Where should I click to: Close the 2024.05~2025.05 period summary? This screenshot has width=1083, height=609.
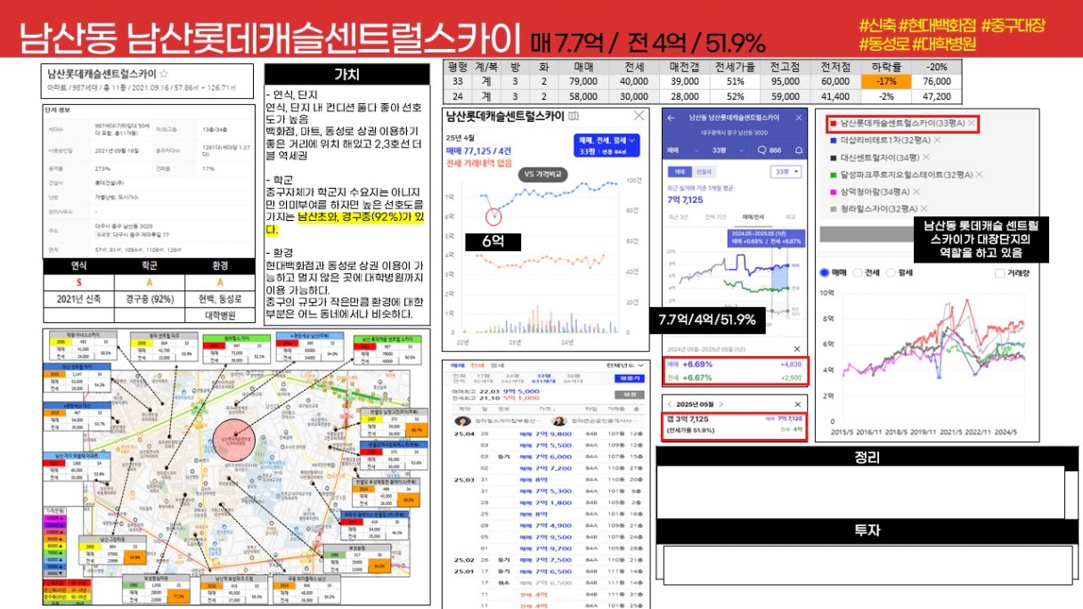pos(797,348)
